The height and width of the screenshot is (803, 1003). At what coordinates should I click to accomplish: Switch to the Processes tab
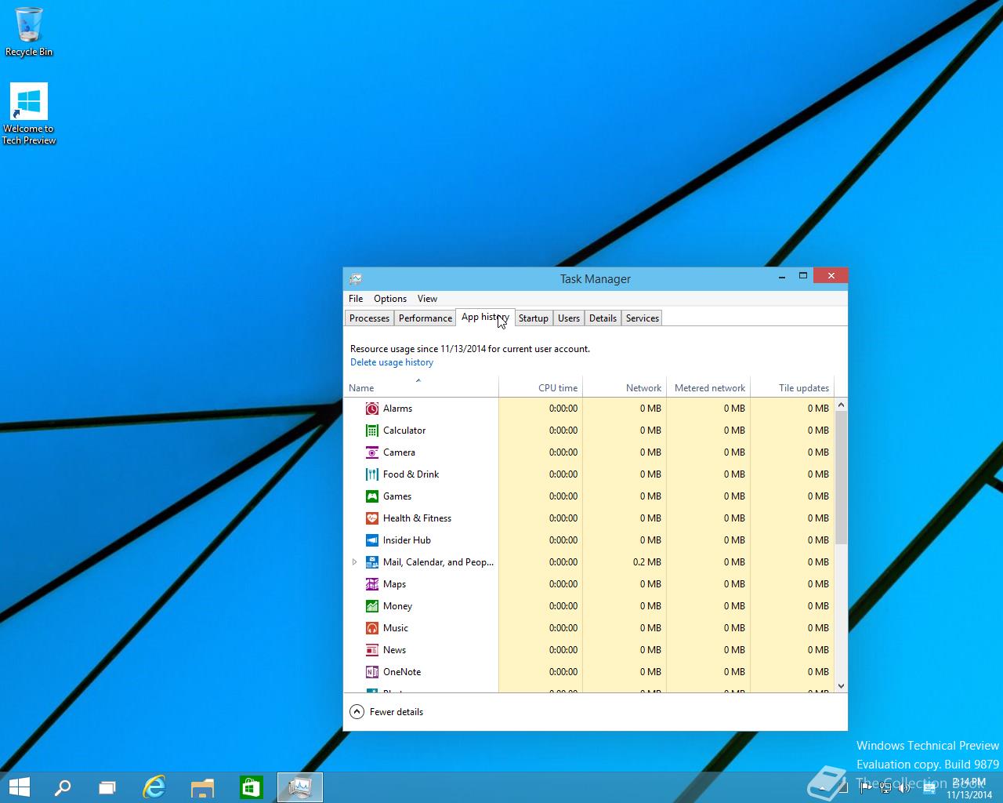369,318
